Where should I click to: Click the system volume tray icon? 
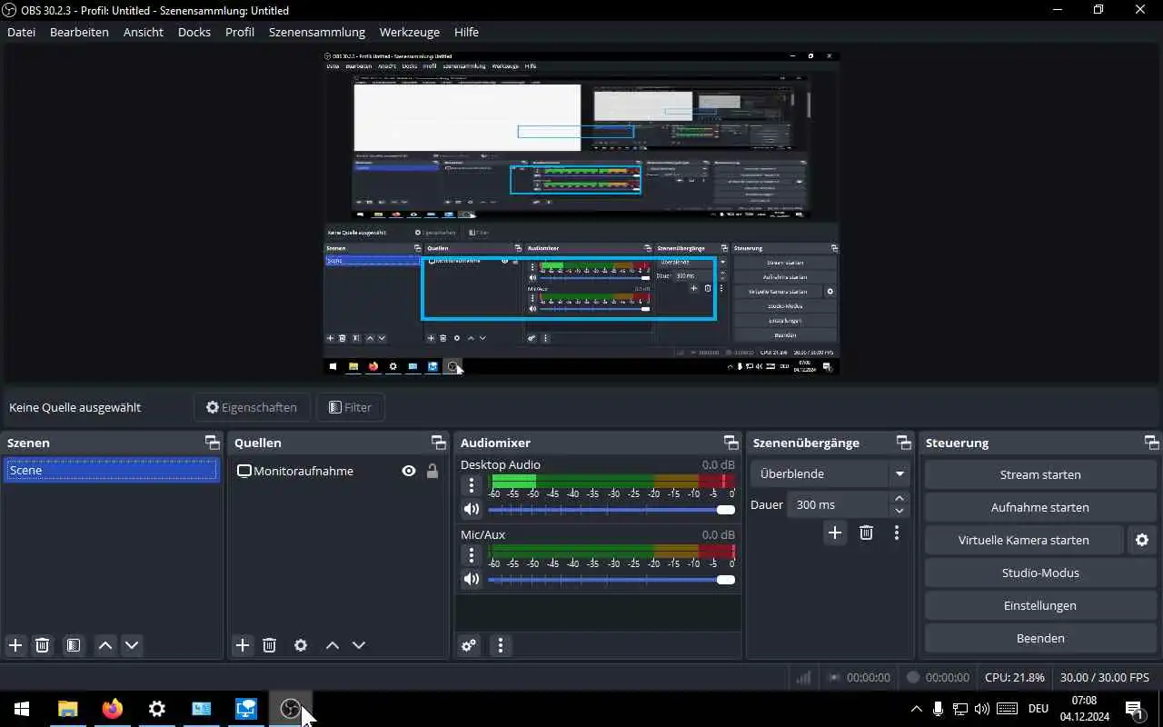coord(981,709)
